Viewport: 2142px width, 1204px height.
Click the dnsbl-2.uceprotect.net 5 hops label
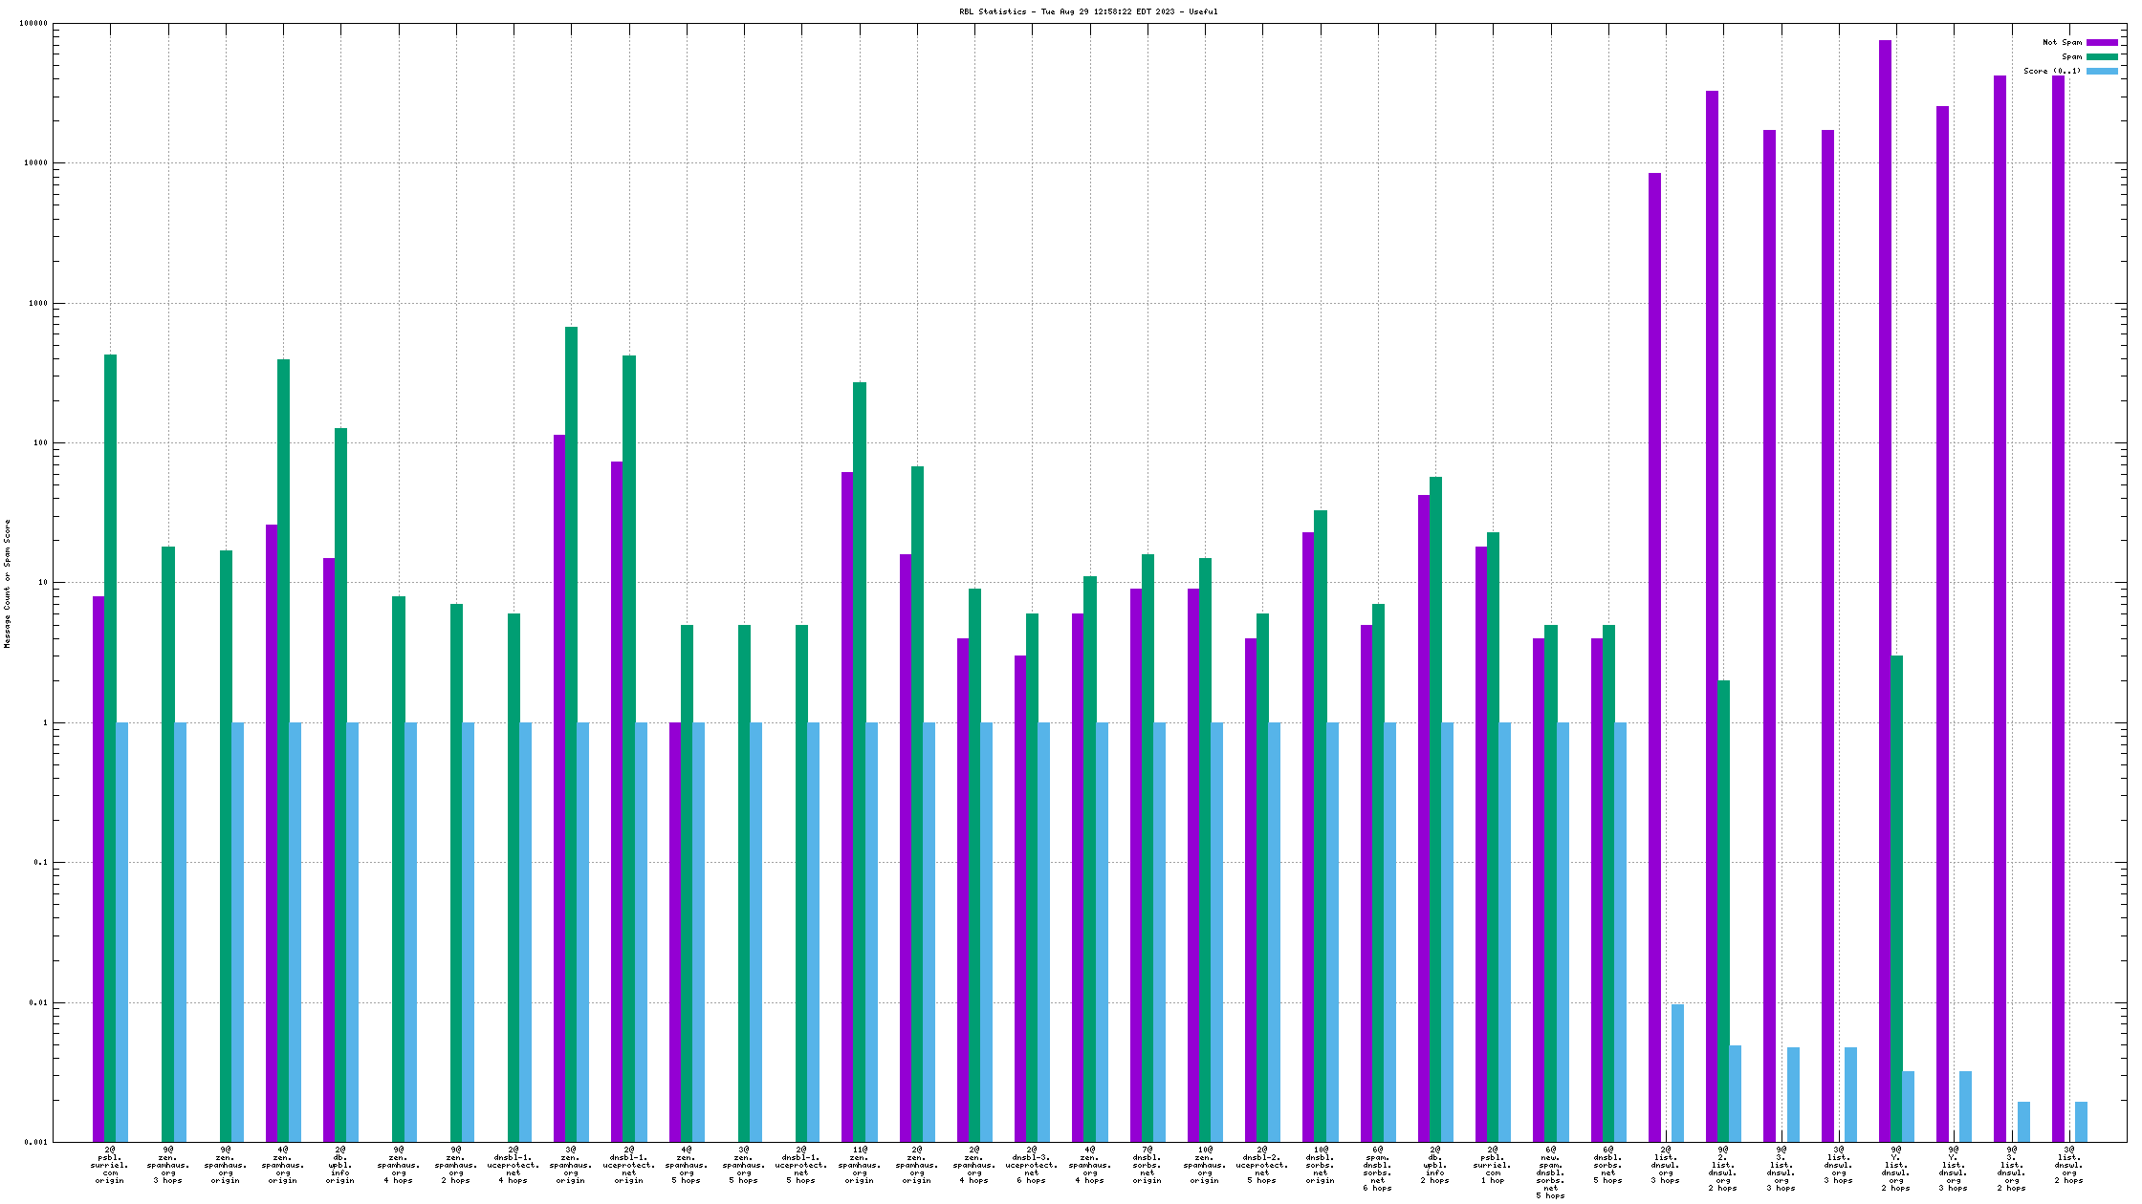click(x=1262, y=1165)
